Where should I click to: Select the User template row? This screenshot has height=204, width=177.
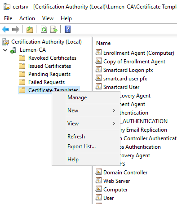[108, 198]
